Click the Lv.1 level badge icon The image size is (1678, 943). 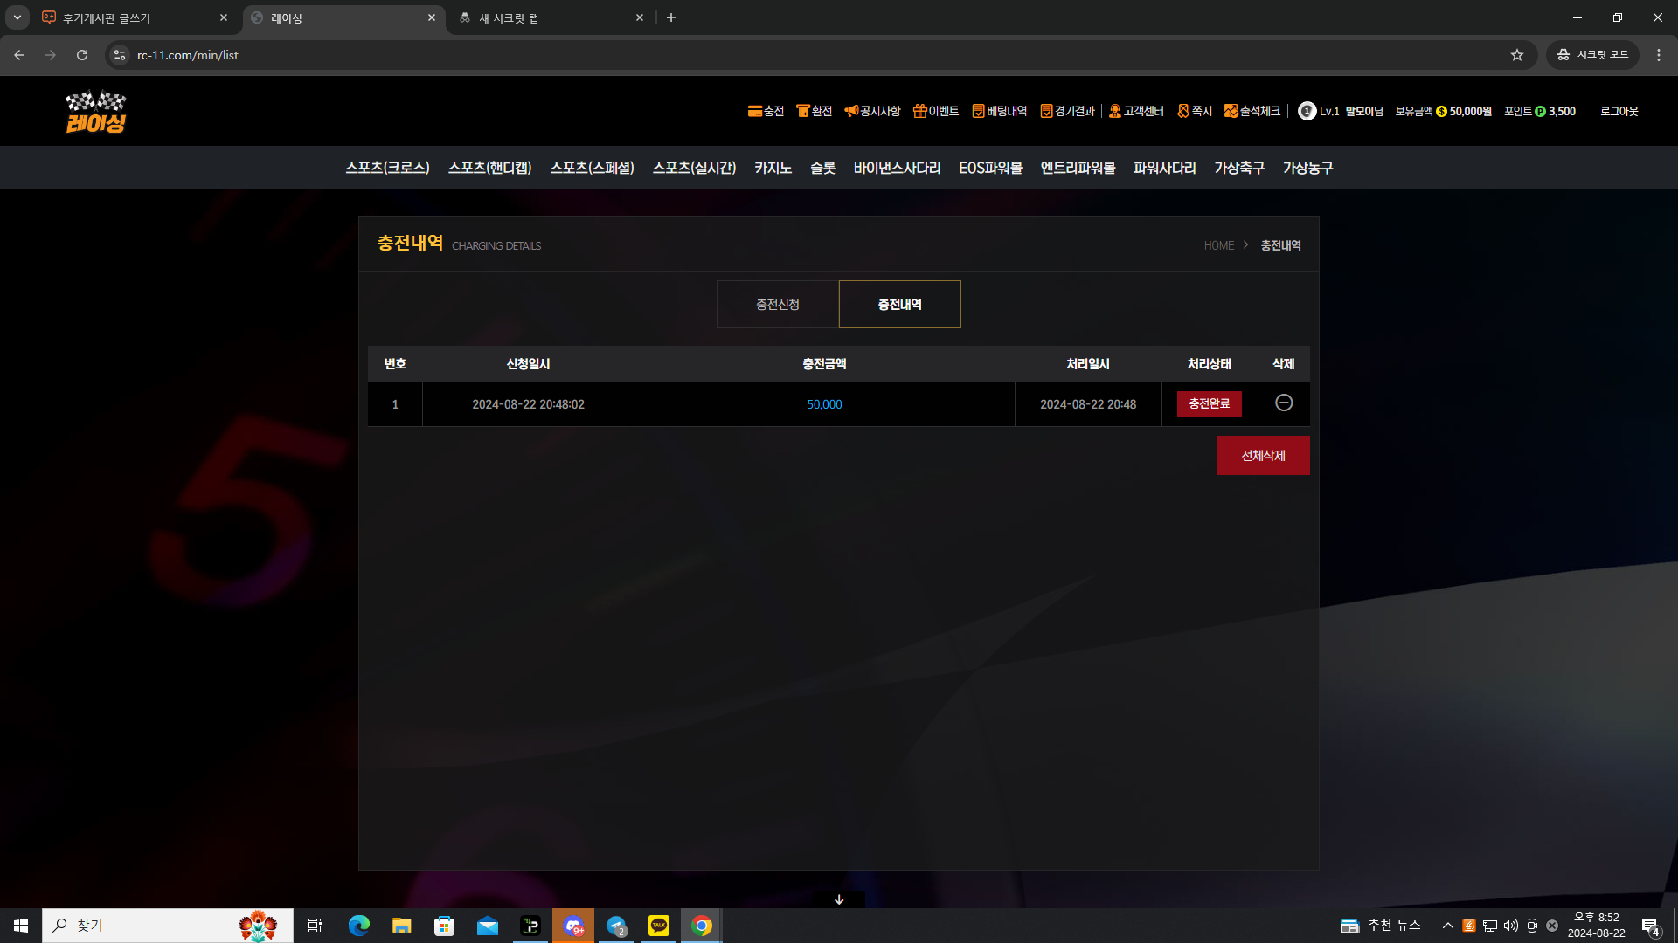coord(1307,111)
